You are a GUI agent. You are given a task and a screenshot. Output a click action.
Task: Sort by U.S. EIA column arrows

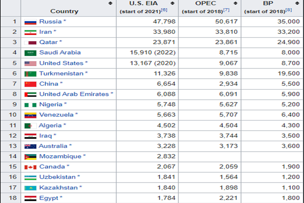click(172, 3)
